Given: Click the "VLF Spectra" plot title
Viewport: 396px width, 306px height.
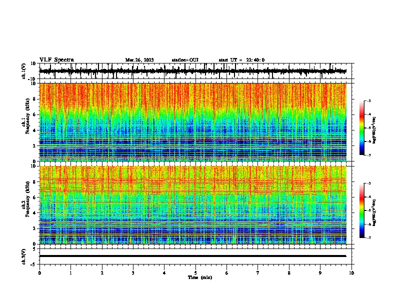Looking at the screenshot, I should pos(56,60).
